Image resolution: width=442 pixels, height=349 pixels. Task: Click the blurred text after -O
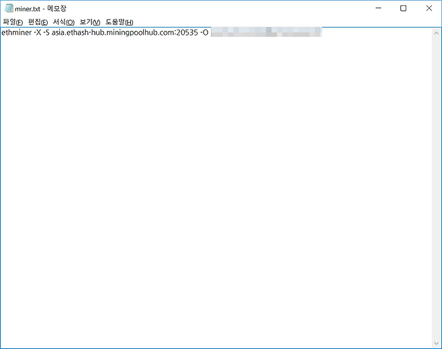coord(266,32)
